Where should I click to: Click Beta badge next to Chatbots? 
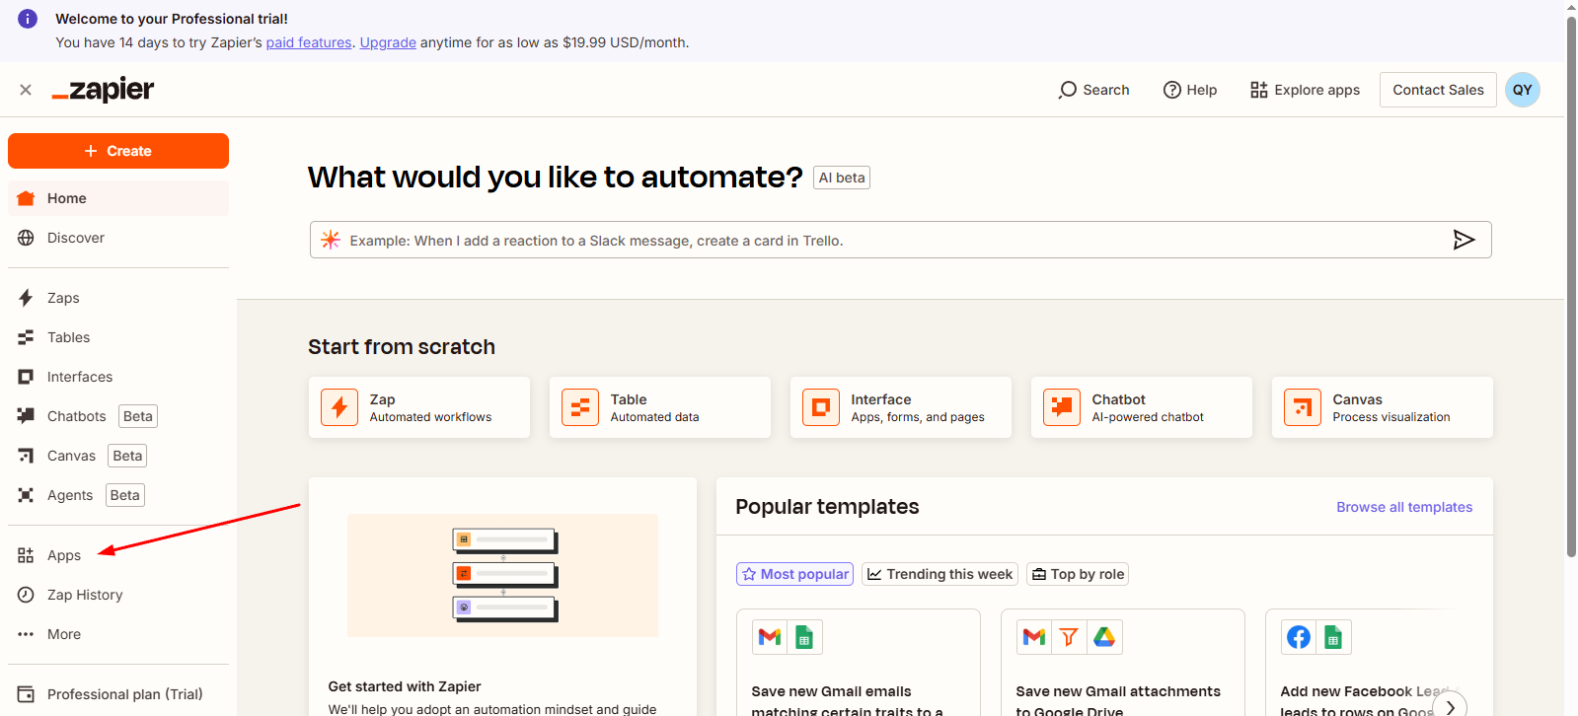click(x=138, y=416)
